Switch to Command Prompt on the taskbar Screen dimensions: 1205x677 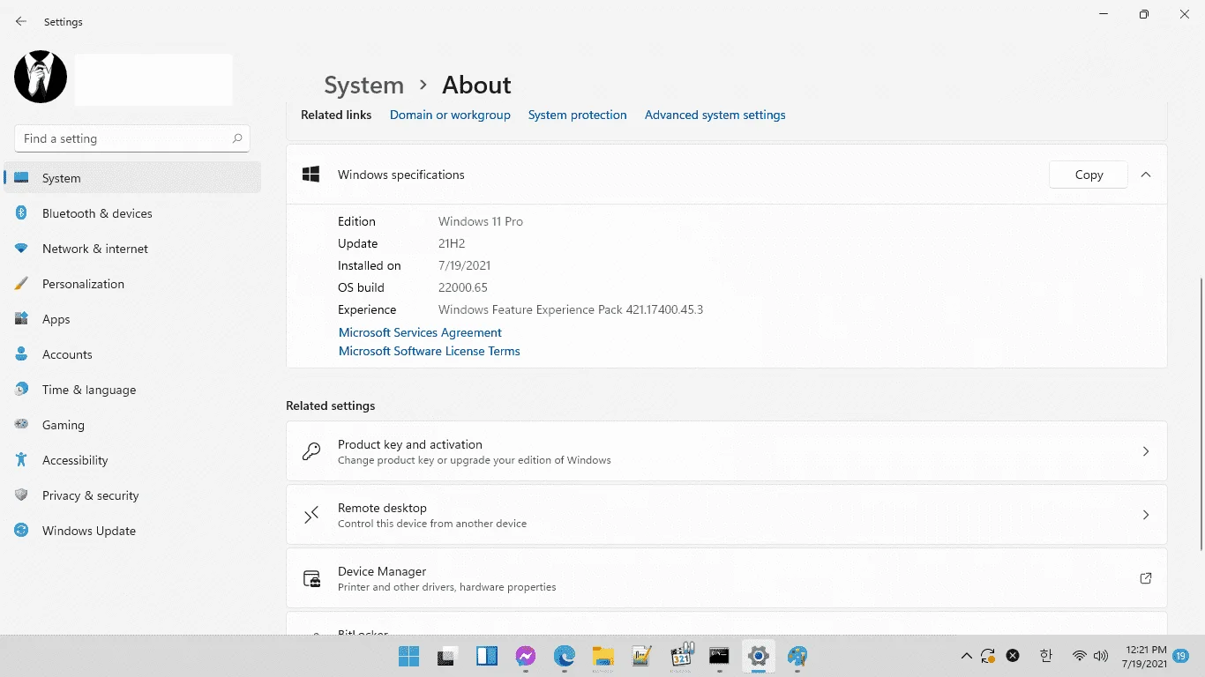click(x=720, y=656)
